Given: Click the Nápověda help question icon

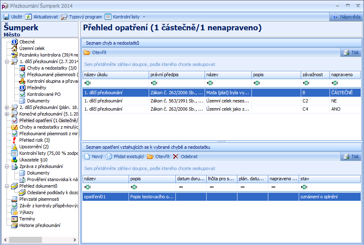Looking at the screenshot, I should 335,17.
